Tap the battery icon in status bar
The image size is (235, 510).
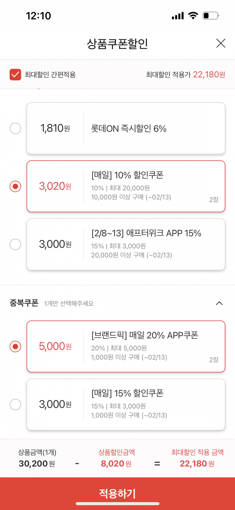pyautogui.click(x=211, y=16)
